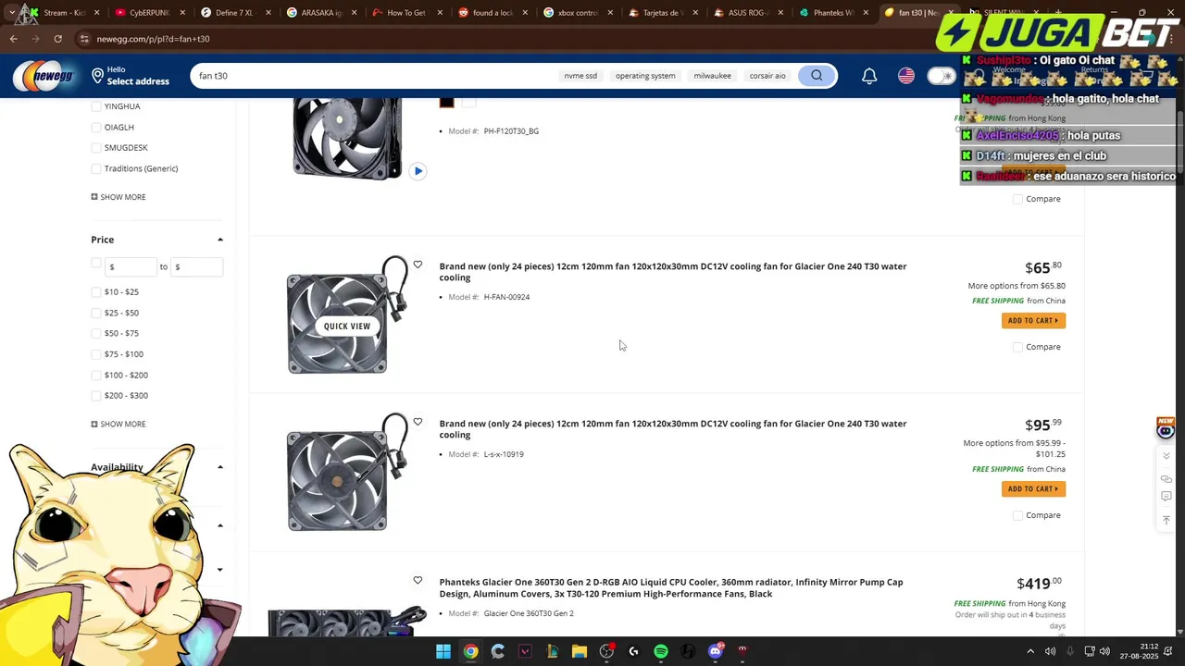
Task: Check the OIAGLH brand filter
Action: (96, 127)
